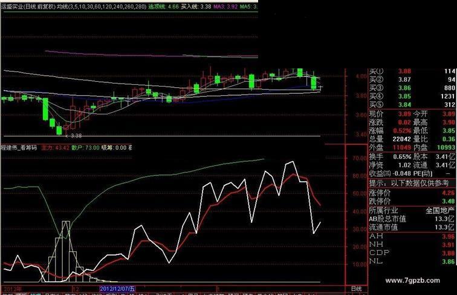Click the 外盘 value 11049
The width and height of the screenshot is (457, 295).
click(x=401, y=148)
